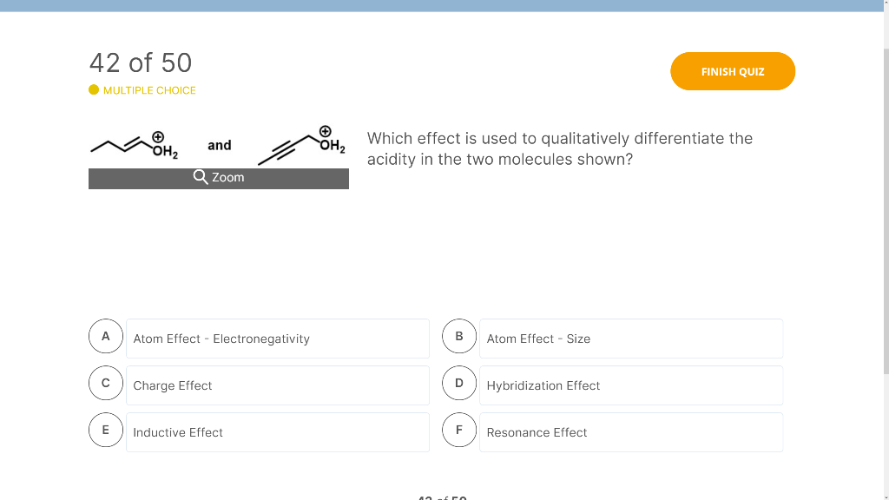Click the magnifier icon in Zoom bar
Screen dimensions: 889x500
click(x=201, y=177)
